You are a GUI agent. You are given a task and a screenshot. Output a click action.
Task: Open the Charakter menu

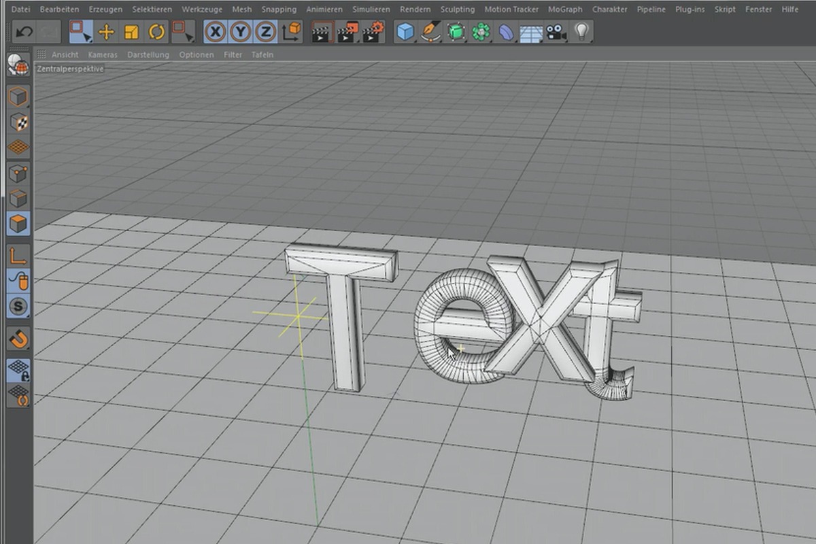pos(610,10)
